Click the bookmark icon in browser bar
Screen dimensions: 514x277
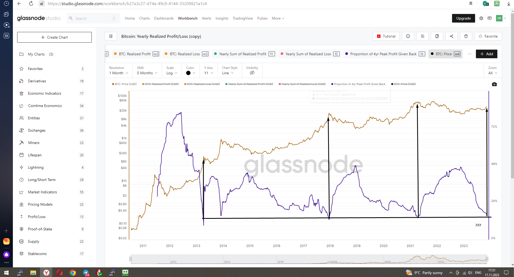coord(471,3)
